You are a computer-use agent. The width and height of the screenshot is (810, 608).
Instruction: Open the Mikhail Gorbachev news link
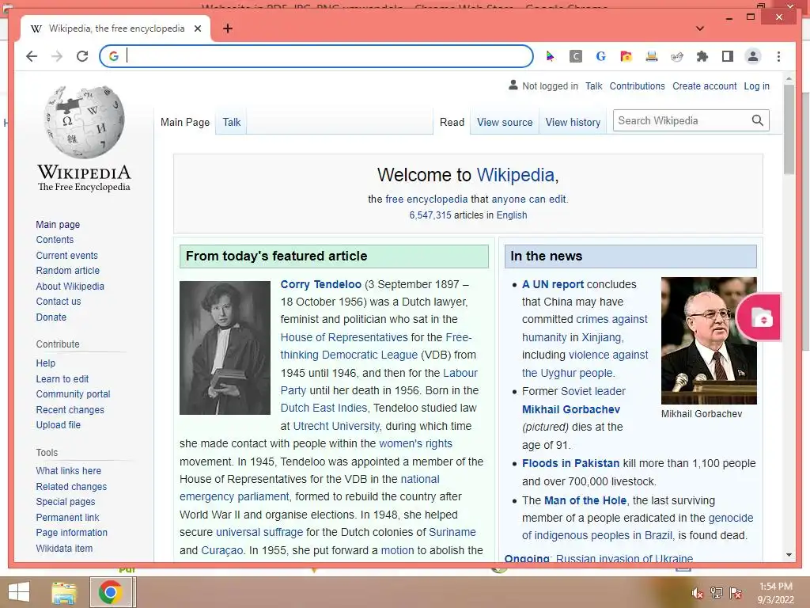coord(571,409)
